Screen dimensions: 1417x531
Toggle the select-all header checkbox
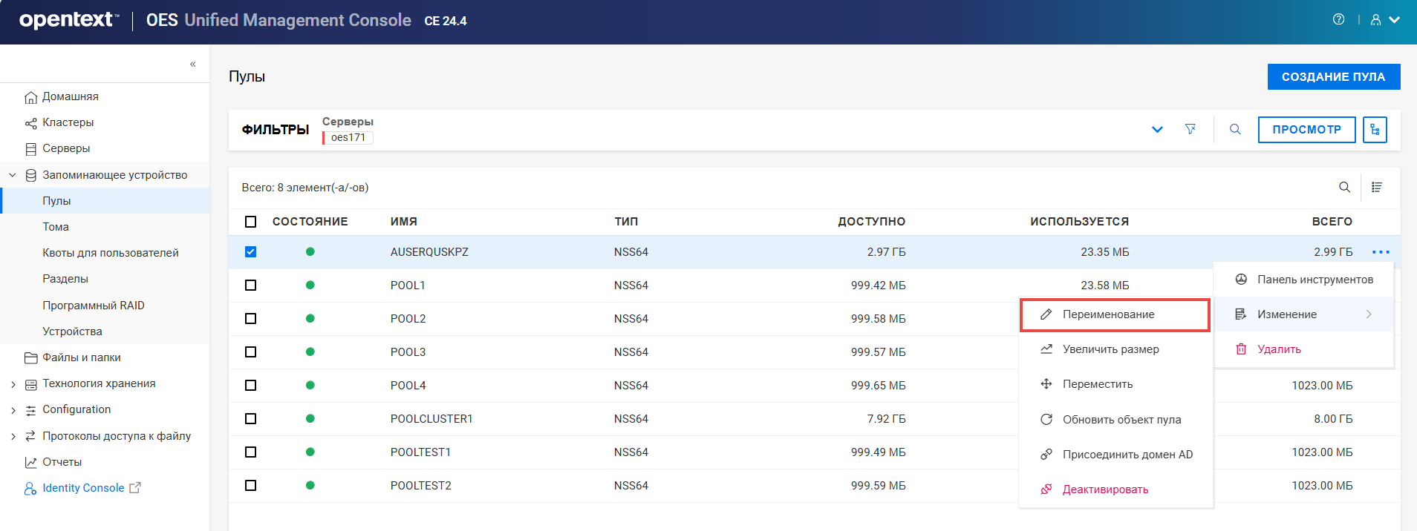point(251,222)
